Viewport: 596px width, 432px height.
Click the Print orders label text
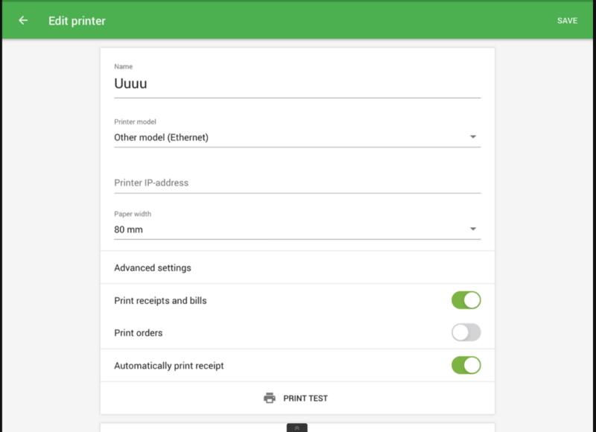click(x=138, y=333)
